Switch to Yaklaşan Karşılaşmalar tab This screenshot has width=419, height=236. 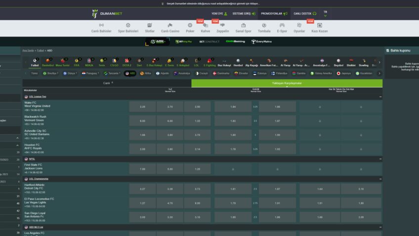[x=287, y=83]
